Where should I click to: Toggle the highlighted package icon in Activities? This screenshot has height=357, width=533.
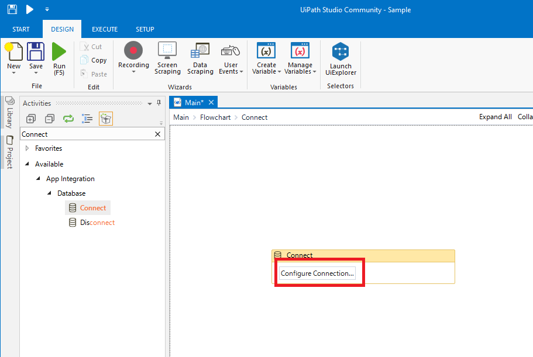click(106, 119)
